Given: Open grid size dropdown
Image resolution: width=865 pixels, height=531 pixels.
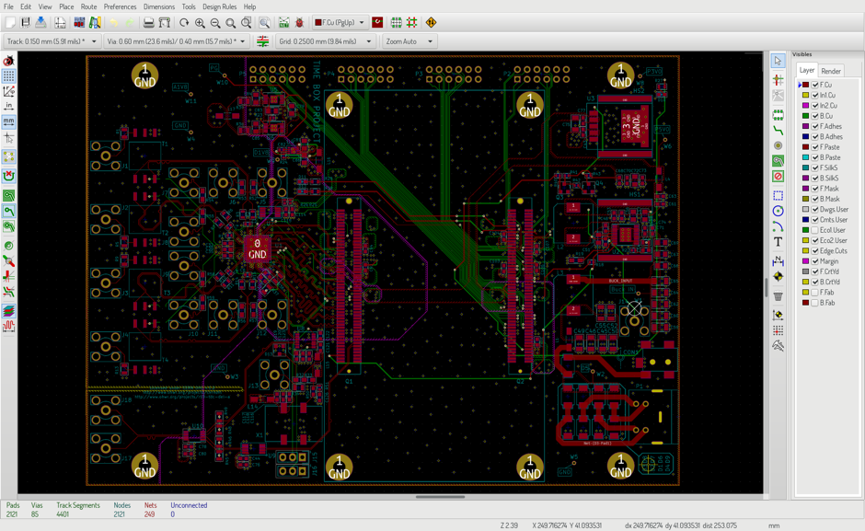Looking at the screenshot, I should point(326,41).
